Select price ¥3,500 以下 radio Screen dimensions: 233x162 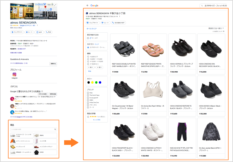click(x=88, y=57)
